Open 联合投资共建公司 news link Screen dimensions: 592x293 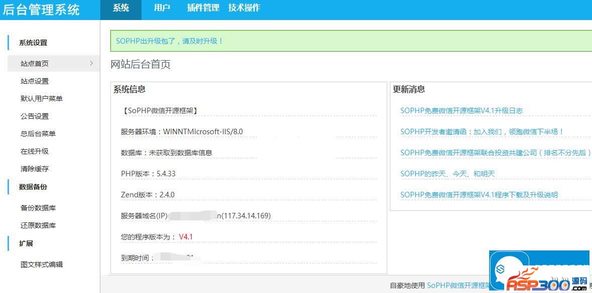pyautogui.click(x=495, y=153)
